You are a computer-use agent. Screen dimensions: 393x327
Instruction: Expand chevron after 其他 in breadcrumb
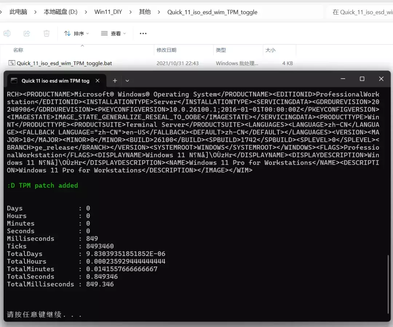tap(159, 12)
